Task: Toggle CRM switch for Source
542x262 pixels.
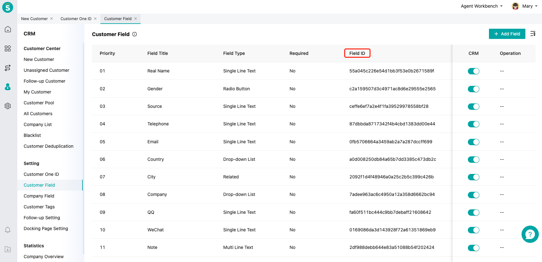Action: (473, 107)
